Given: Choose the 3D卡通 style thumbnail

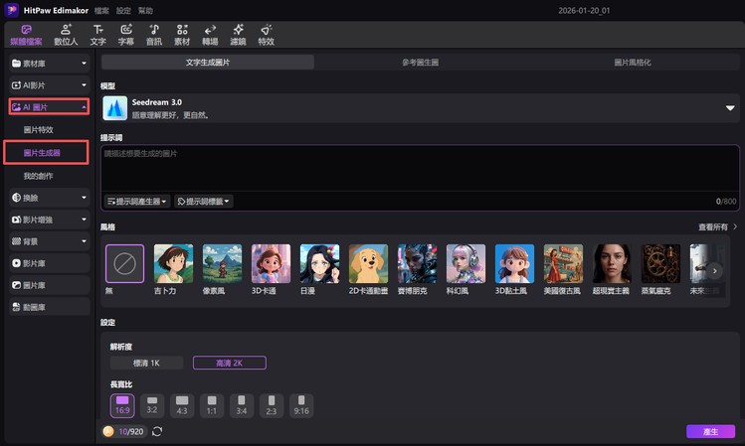Looking at the screenshot, I should pos(271,264).
